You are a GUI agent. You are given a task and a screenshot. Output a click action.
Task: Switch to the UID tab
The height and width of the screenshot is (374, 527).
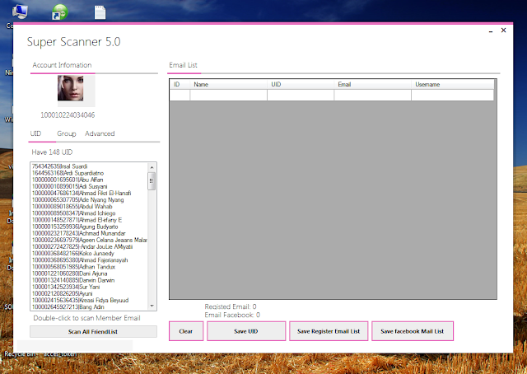tap(35, 133)
